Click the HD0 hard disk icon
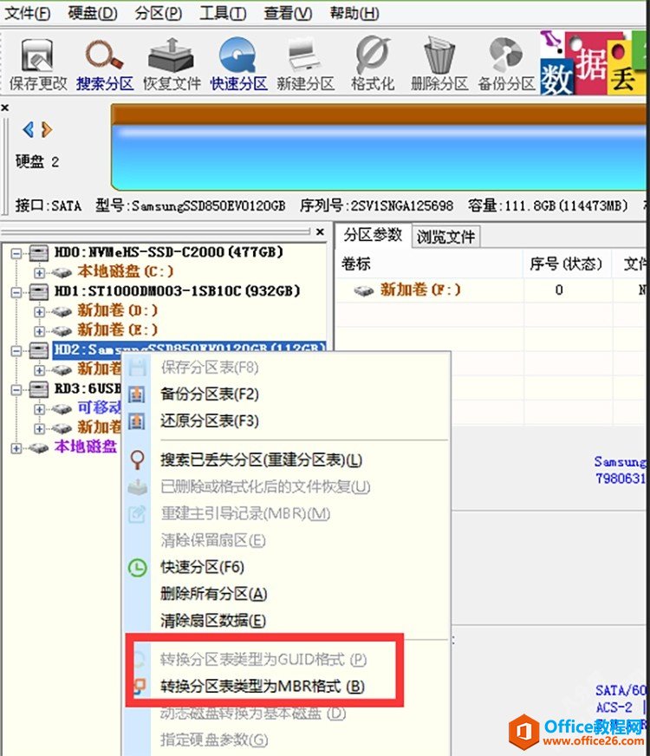This screenshot has width=650, height=756. point(38,252)
